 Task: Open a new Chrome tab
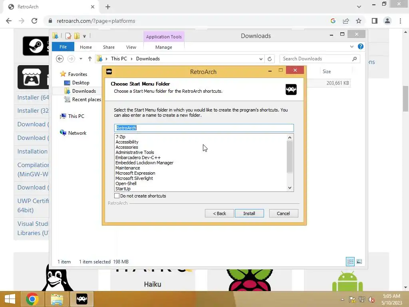pyautogui.click(x=108, y=7)
